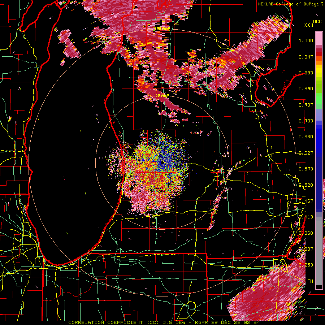Click the [CC] units label above color bar
325x325 pixels.
point(308,25)
